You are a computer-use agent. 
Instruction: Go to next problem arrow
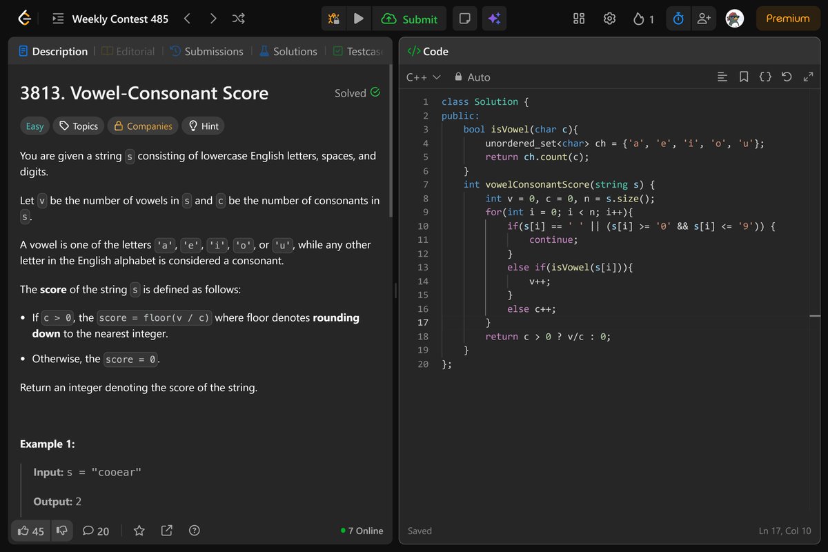tap(213, 19)
